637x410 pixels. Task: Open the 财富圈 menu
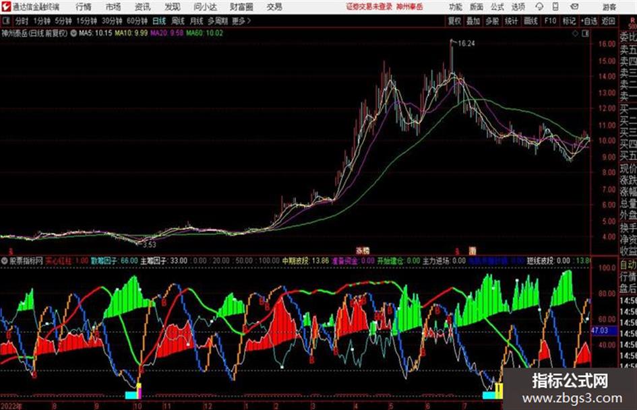(241, 7)
